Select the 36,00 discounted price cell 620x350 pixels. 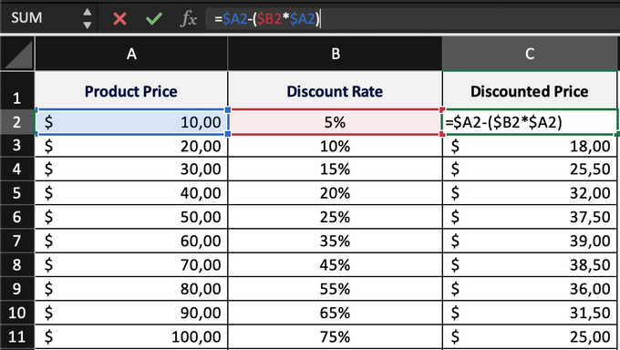(530, 289)
